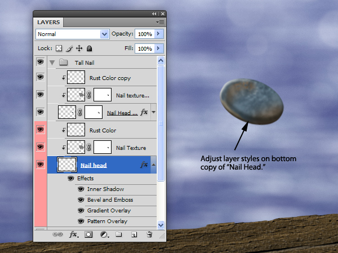Select the Rust Color copy layer name
338x253 pixels.
(x=110, y=78)
